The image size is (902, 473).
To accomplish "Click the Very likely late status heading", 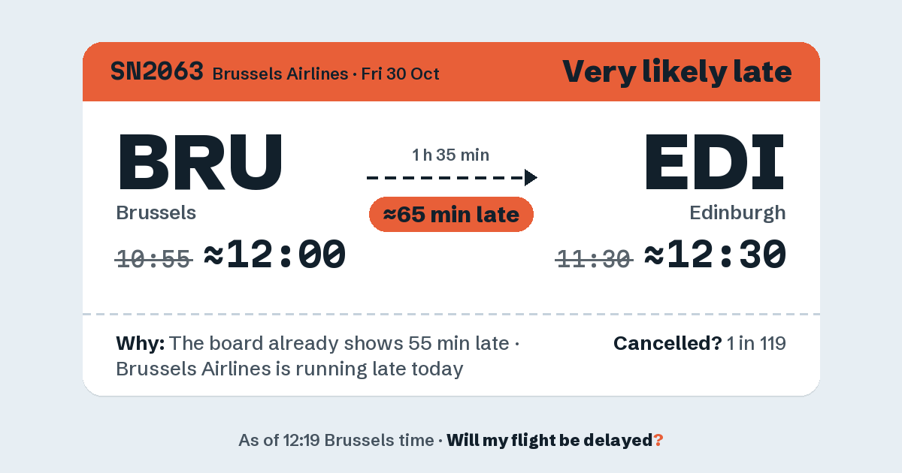I will click(676, 72).
